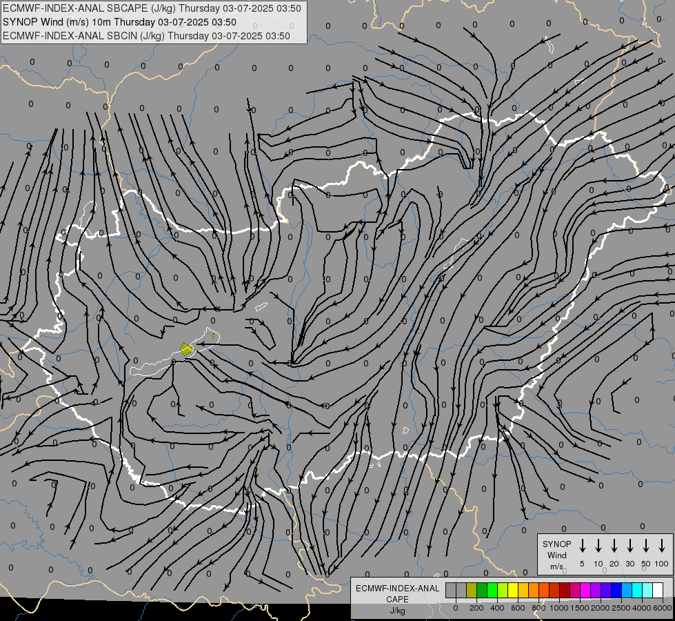Select the white CAPE swatch near 6000
Viewport: 675px width, 621px height.
pyautogui.click(x=658, y=590)
